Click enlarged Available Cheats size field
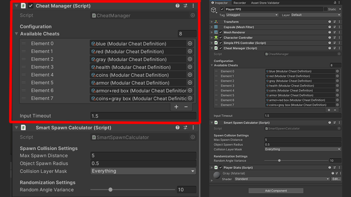This screenshot has width=351, height=197. 187,34
